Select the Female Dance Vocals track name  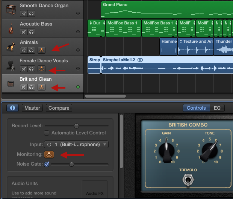[x=44, y=61]
